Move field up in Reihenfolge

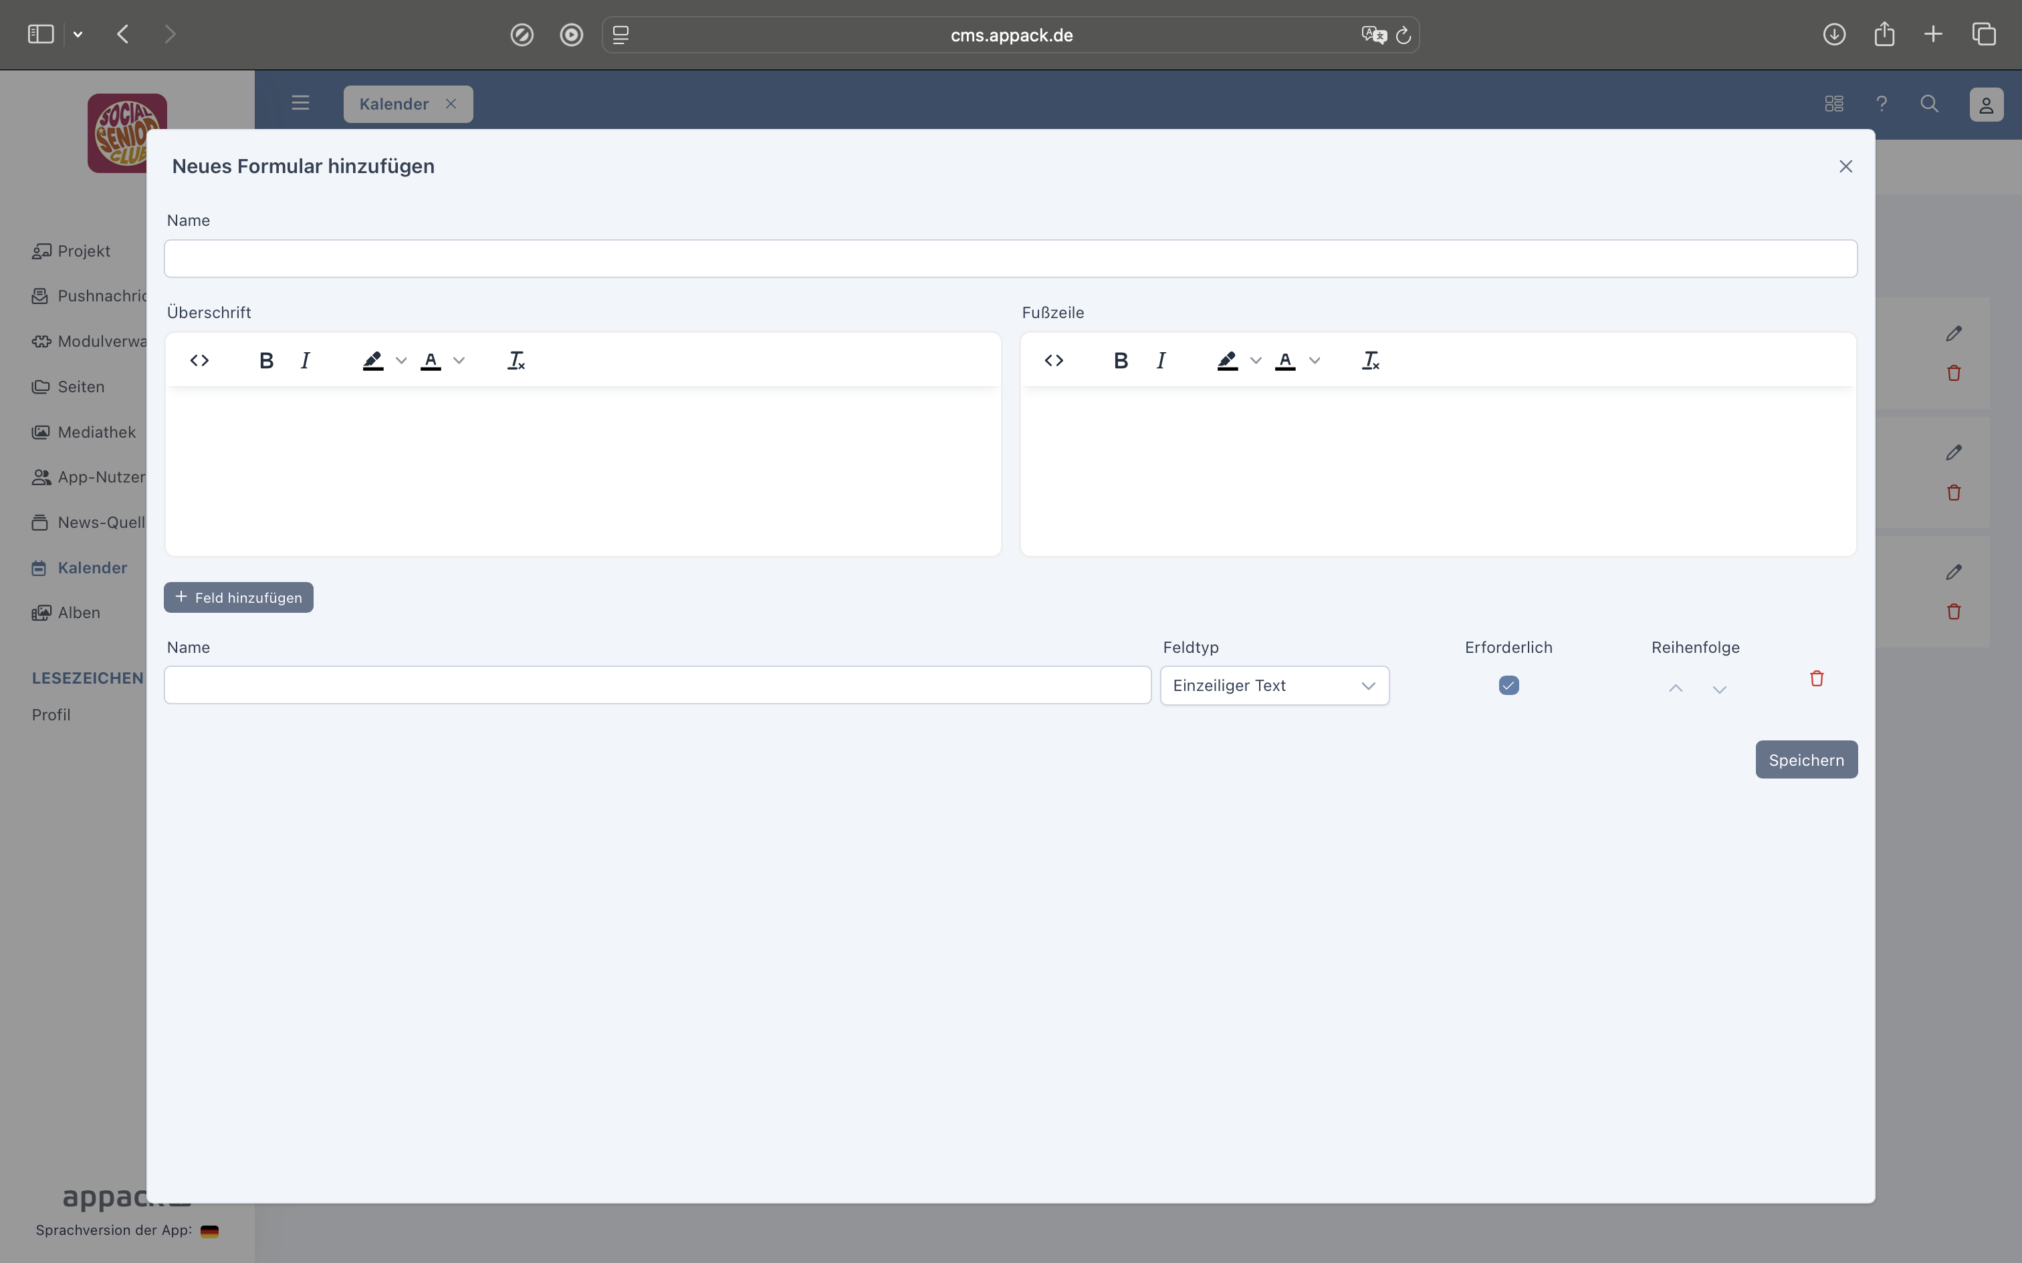[1675, 688]
